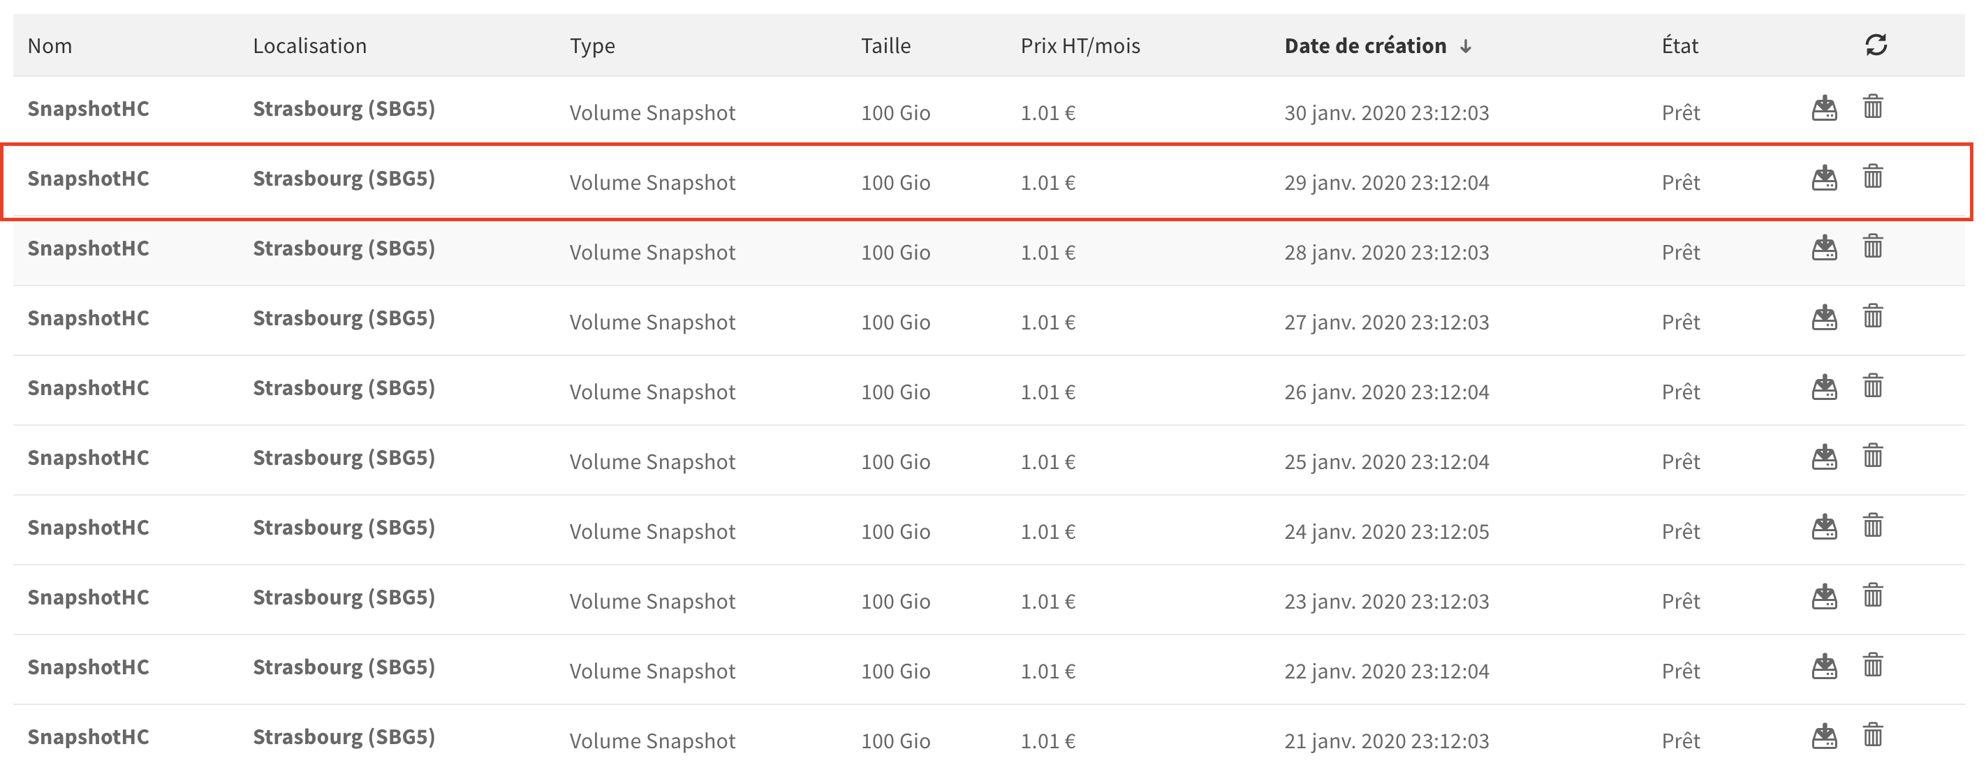
Task: Delete the 26 janv. 2020 snapshot
Action: click(x=1872, y=387)
